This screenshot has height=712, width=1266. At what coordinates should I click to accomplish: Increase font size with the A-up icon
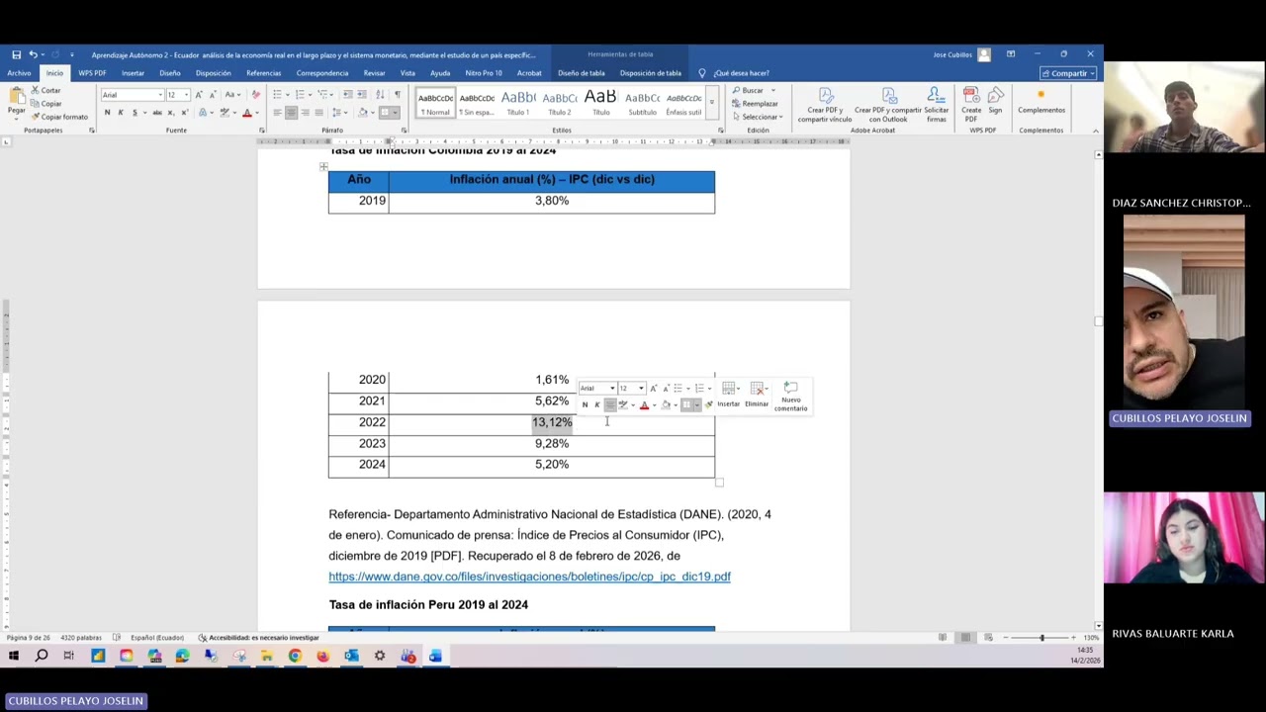(199, 95)
